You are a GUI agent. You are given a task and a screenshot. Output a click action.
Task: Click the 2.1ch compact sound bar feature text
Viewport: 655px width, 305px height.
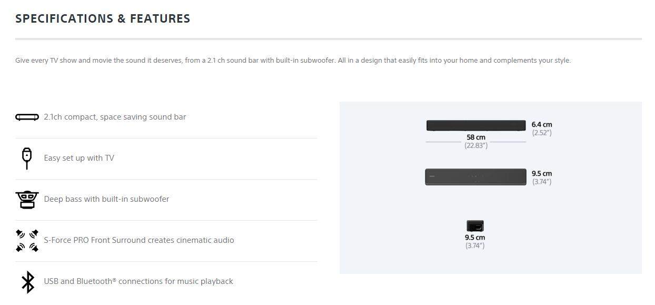(115, 117)
